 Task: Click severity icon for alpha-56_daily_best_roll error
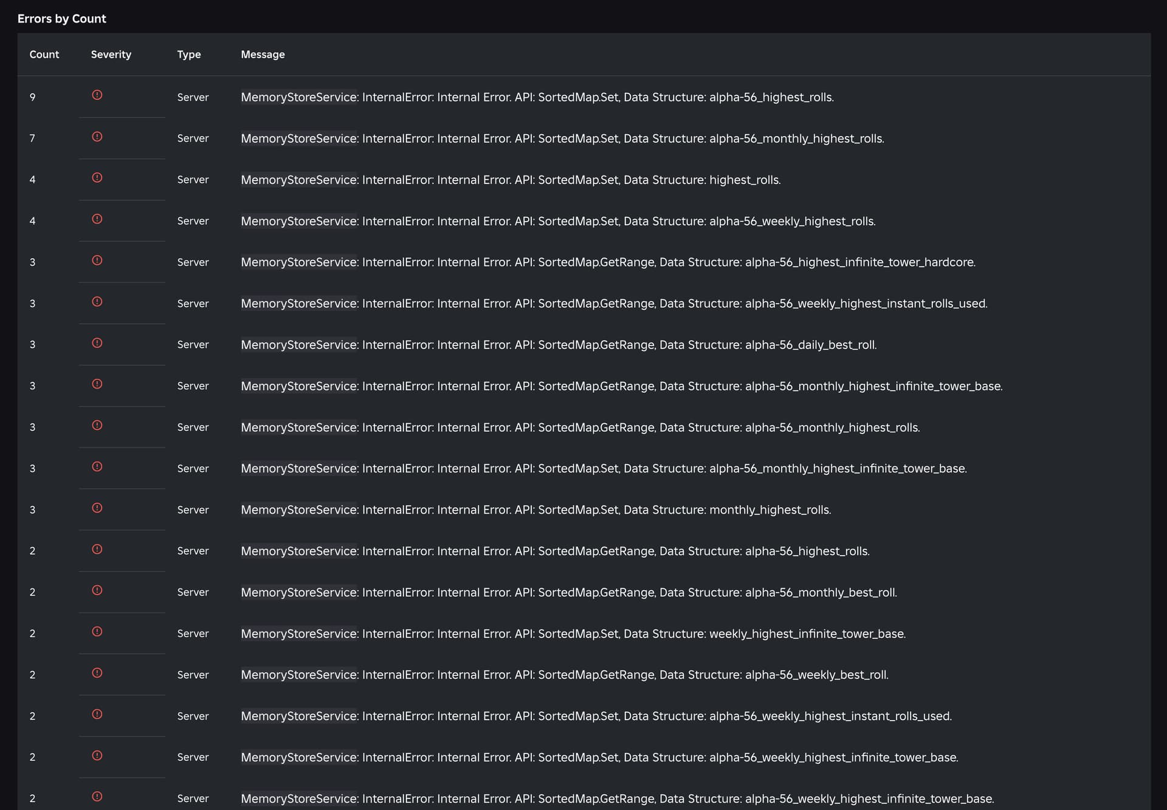pyautogui.click(x=97, y=343)
